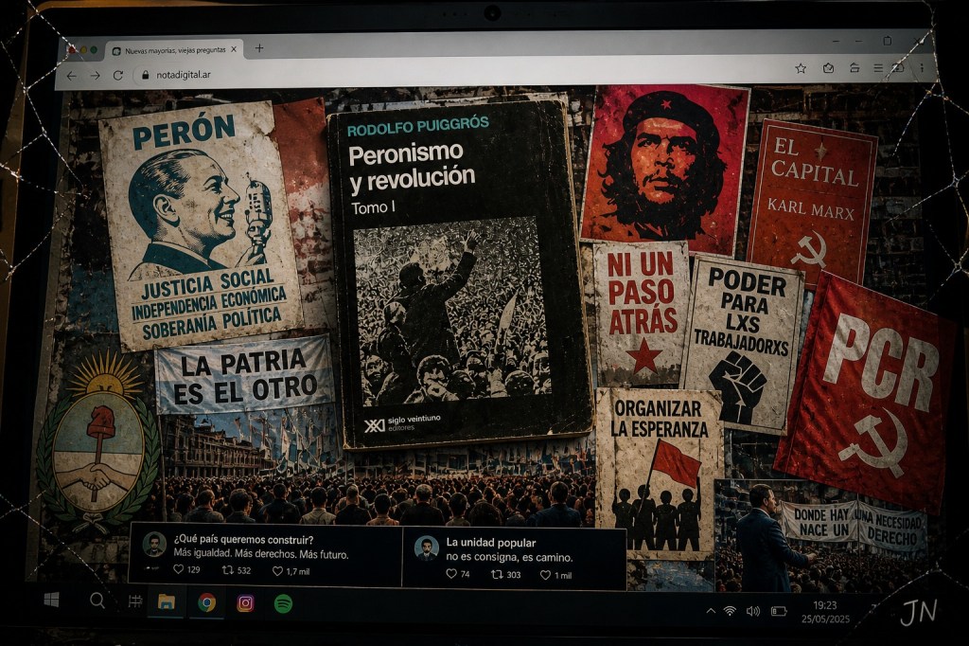
Task: Open the Windows Start menu
Action: pos(52,599)
